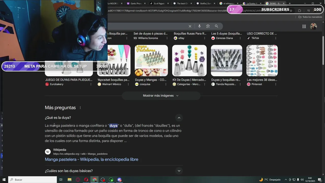The height and width of the screenshot is (183, 325).
Task: Open File Explorer from the taskbar
Action: point(69,180)
